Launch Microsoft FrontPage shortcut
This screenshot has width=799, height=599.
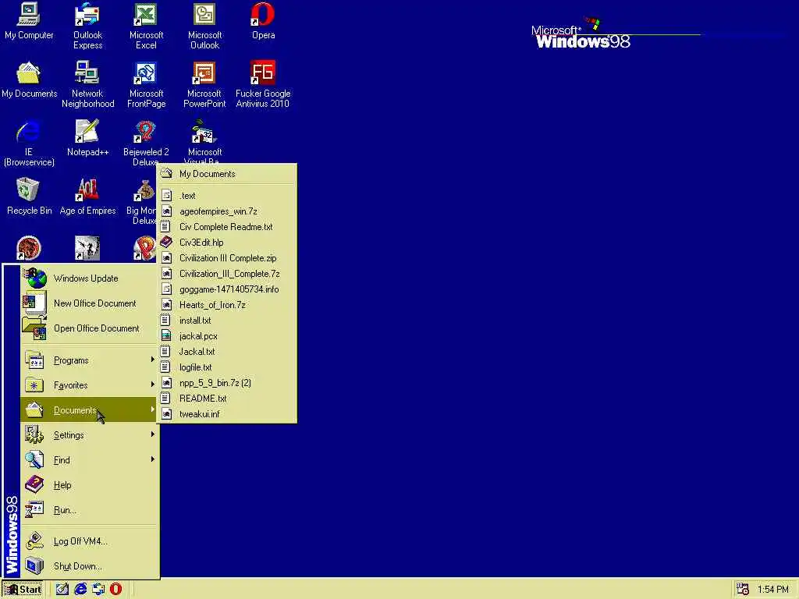[x=146, y=84]
